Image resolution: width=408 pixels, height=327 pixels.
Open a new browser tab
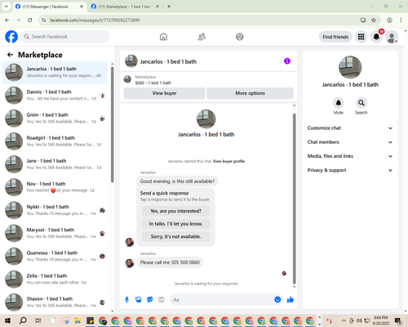tap(169, 7)
